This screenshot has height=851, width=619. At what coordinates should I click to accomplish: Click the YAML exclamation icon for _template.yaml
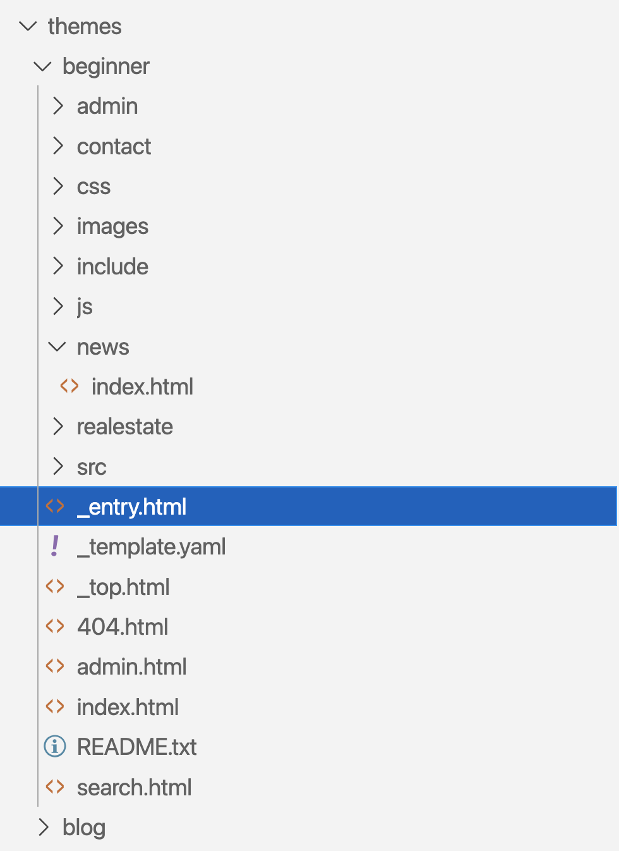click(55, 546)
